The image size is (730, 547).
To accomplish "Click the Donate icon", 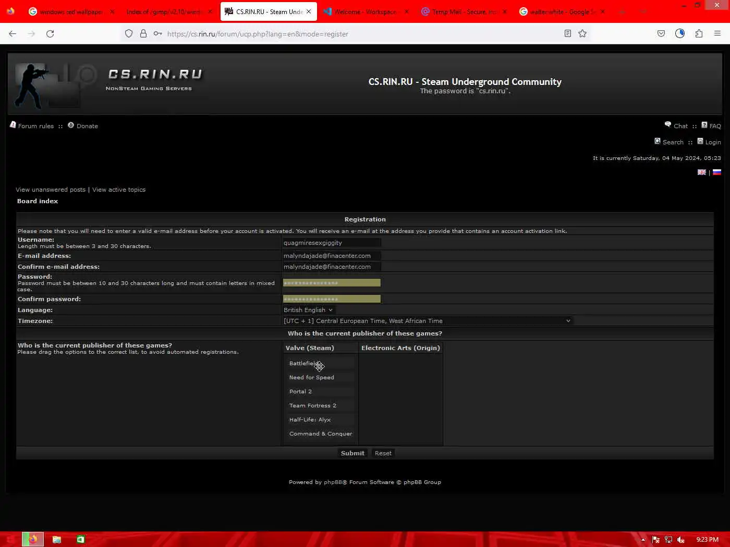I will click(x=71, y=125).
